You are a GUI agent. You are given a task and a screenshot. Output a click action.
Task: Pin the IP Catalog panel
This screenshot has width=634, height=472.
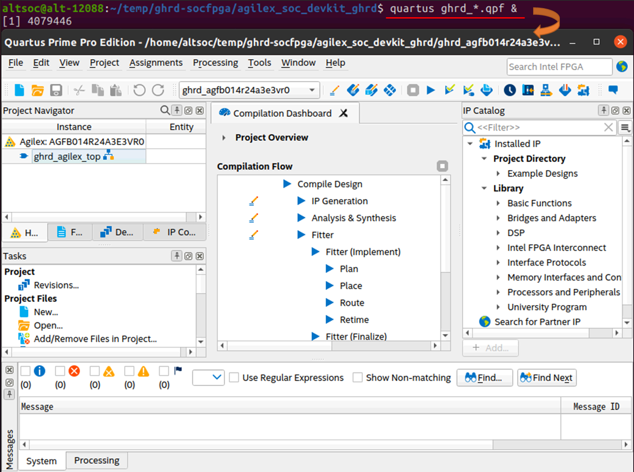coord(603,110)
